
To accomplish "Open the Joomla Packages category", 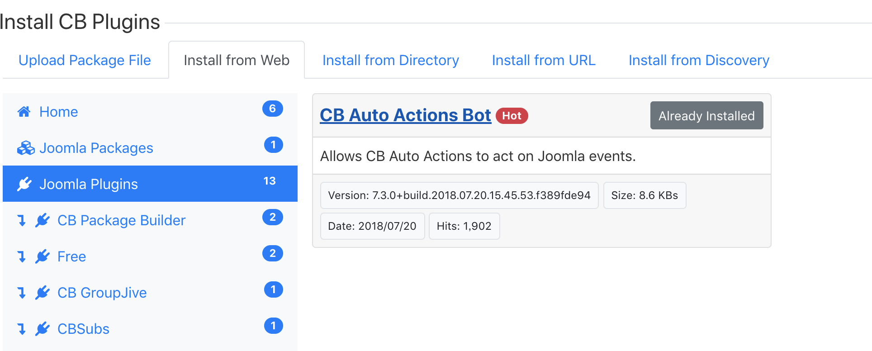I will (x=150, y=147).
